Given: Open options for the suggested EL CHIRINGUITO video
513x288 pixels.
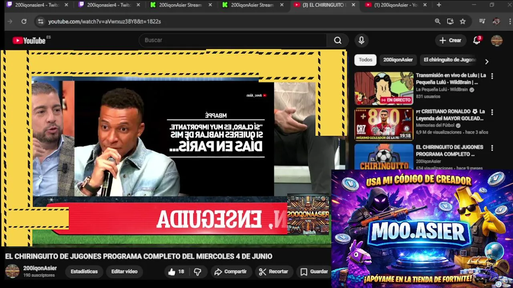Looking at the screenshot, I should pos(492,148).
